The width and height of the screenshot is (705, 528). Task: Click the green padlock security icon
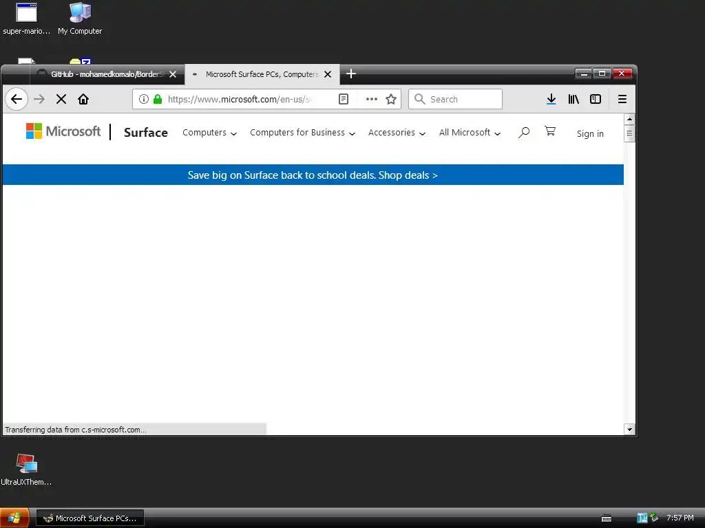(x=158, y=99)
